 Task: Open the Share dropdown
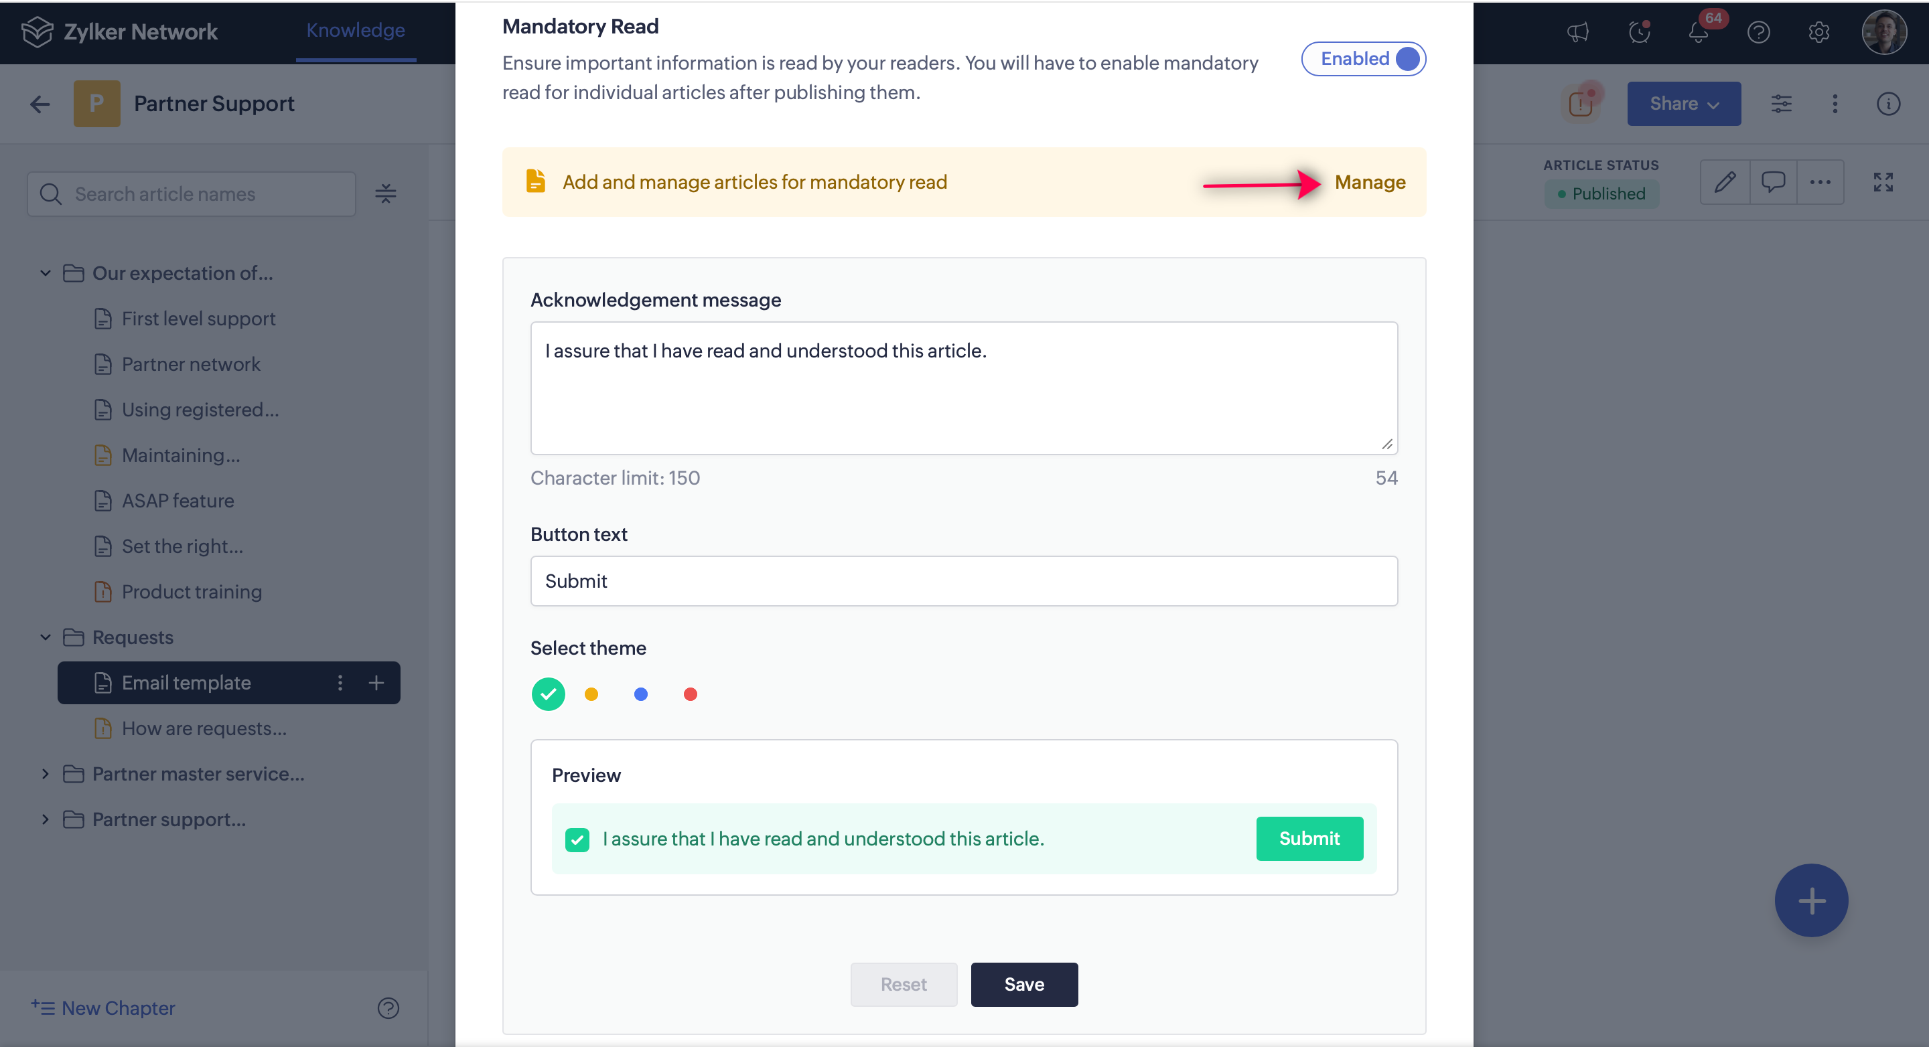point(1683,104)
